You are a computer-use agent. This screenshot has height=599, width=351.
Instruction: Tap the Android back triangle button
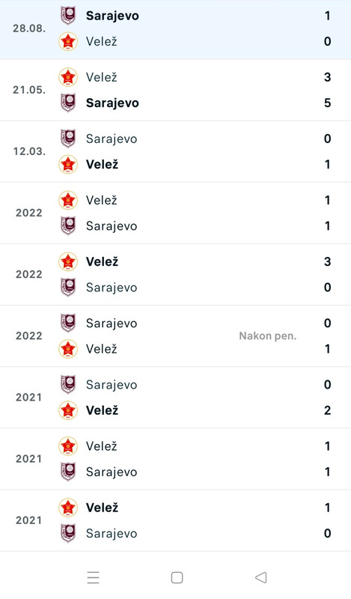tap(261, 577)
